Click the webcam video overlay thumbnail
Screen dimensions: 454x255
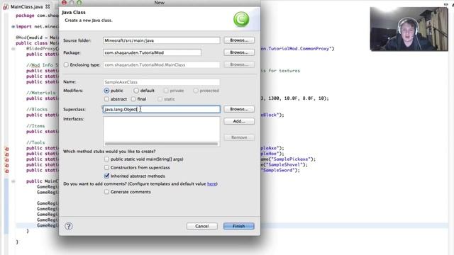[409, 29]
